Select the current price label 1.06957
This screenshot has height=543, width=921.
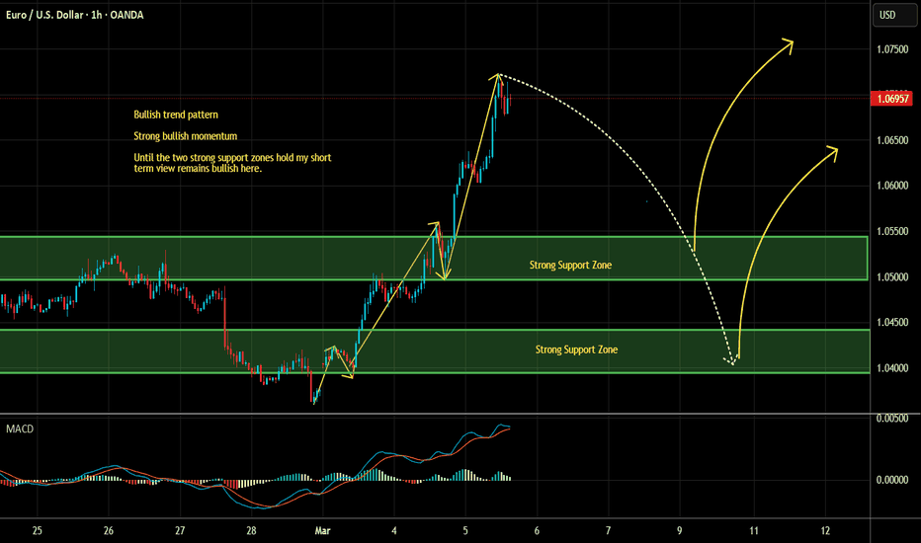(x=892, y=99)
